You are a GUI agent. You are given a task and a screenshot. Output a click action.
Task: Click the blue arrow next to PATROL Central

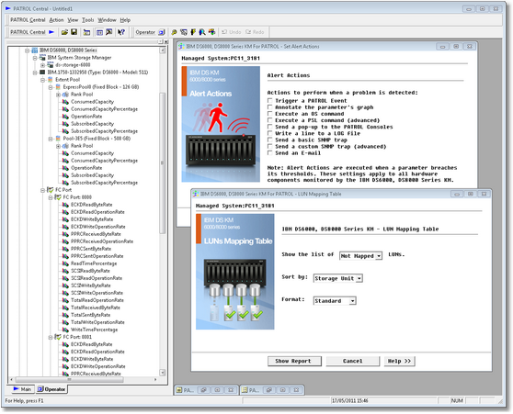tap(51, 32)
